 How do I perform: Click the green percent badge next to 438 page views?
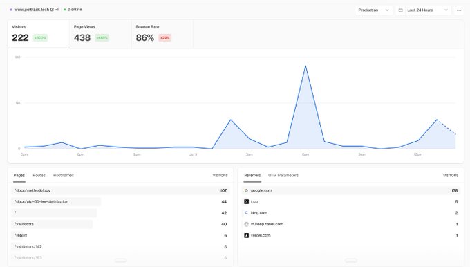click(102, 38)
